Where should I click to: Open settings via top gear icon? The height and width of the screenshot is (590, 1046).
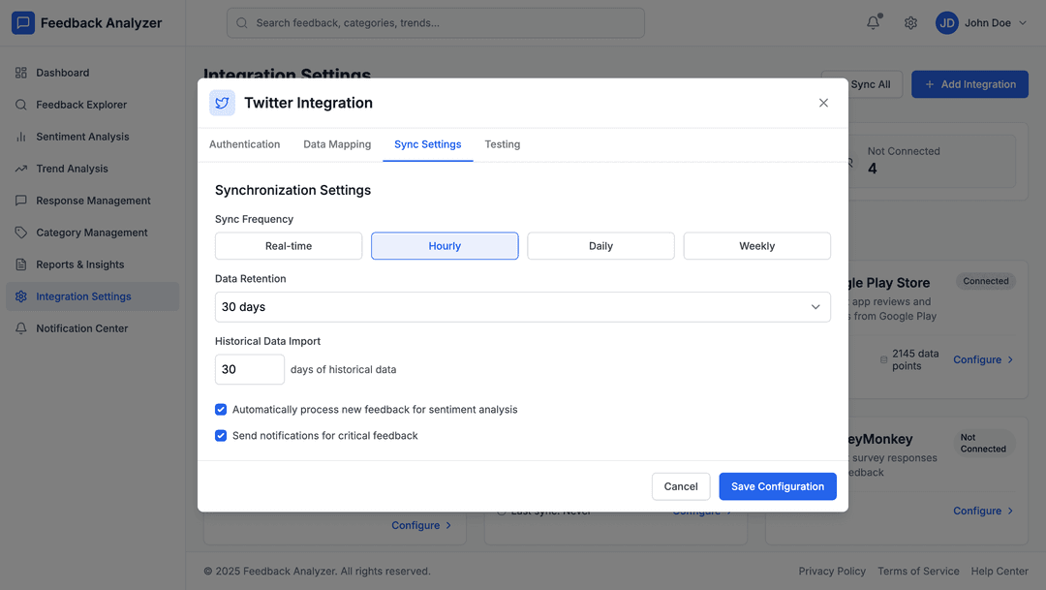click(x=910, y=23)
